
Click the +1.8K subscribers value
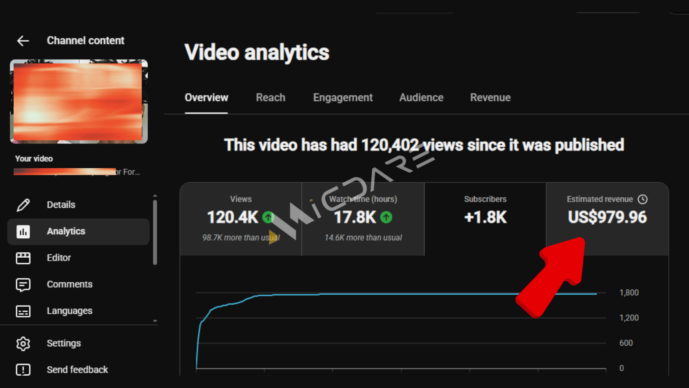coord(485,217)
